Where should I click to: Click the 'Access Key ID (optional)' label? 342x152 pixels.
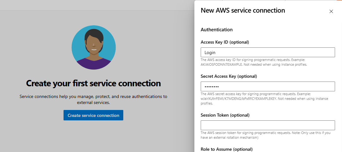tap(225, 42)
